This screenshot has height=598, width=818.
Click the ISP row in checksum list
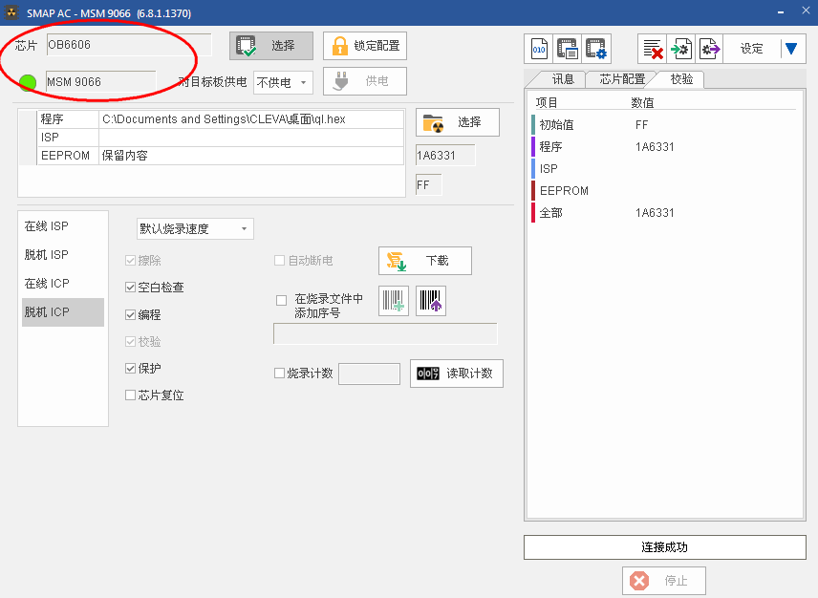664,169
